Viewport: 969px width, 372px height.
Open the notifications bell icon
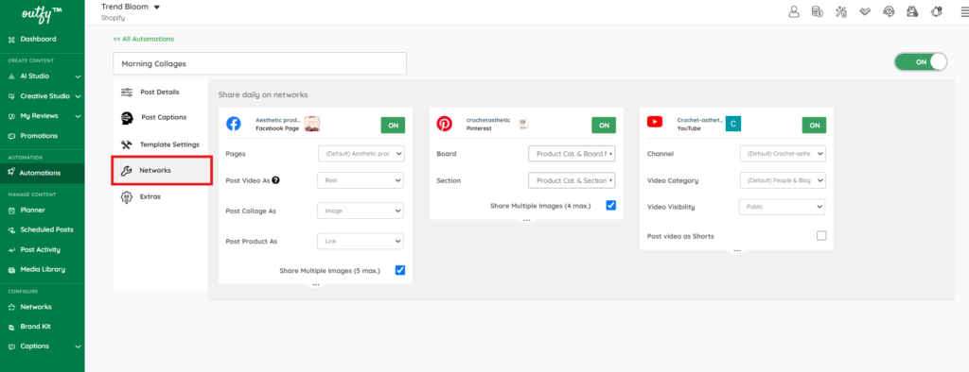(936, 11)
